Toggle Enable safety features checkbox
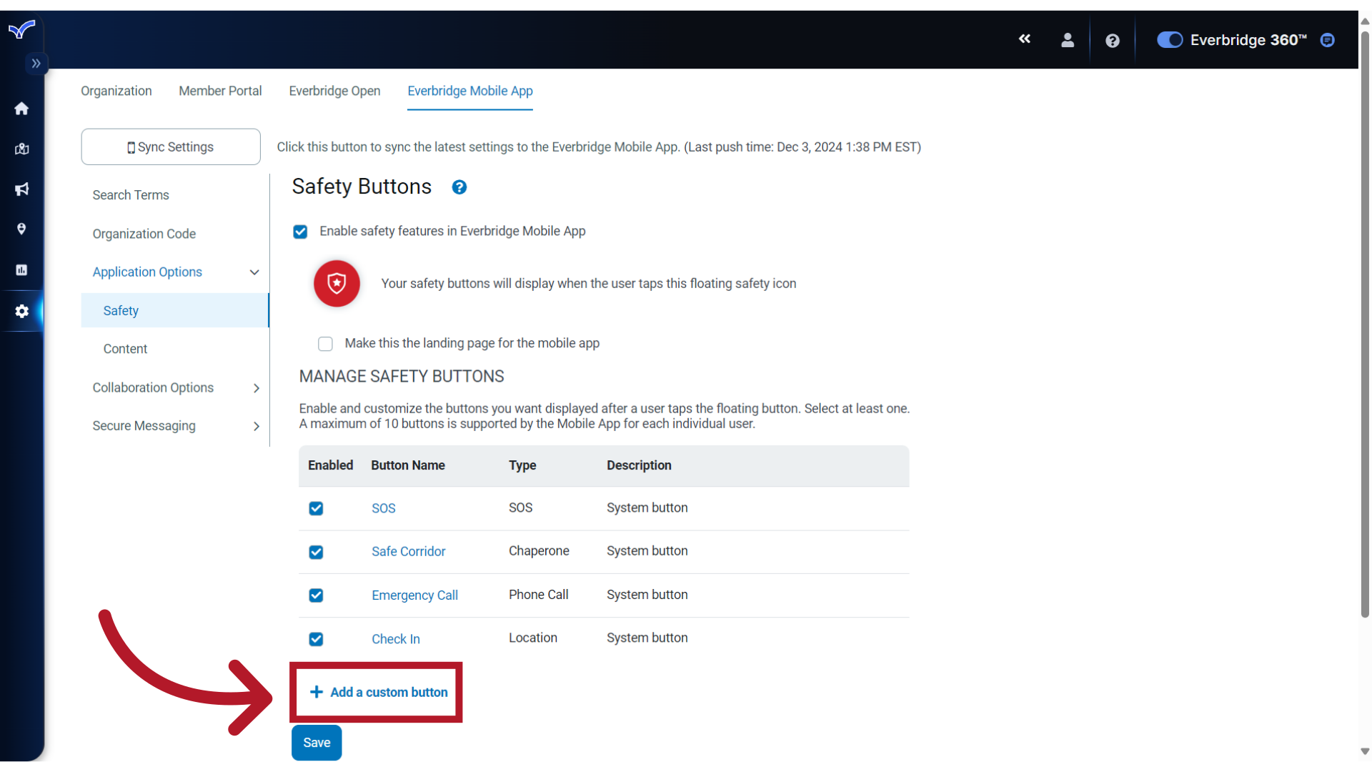Image resolution: width=1372 pixels, height=772 pixels. (x=300, y=232)
